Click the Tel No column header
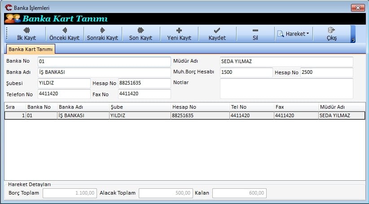Image resolution: width=369 pixels, height=204 pixels. point(252,107)
